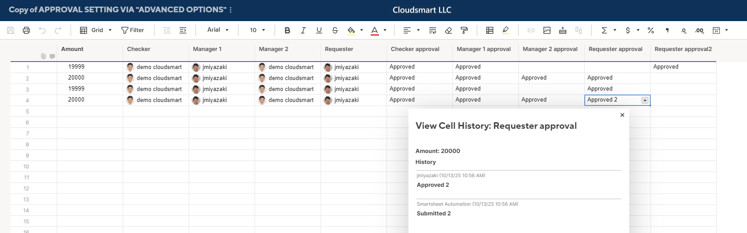This screenshot has width=747, height=233.
Task: Toggle strikethrough formatting
Action: point(335,30)
